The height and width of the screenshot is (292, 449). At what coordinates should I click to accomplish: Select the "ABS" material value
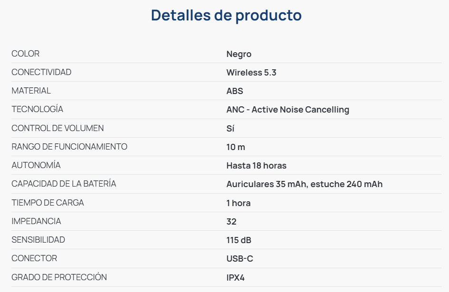coord(235,91)
